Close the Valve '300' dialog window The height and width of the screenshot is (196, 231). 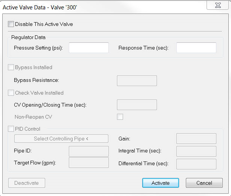click(218, 5)
